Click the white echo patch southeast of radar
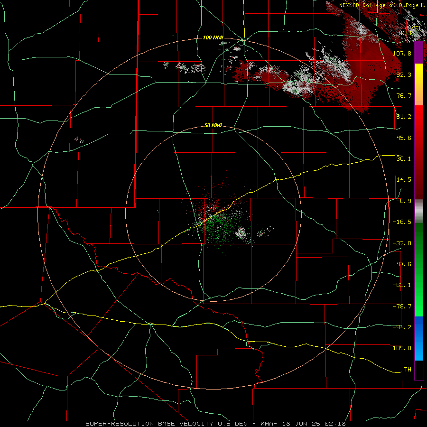The width and height of the screenshot is (427, 427). 241,233
